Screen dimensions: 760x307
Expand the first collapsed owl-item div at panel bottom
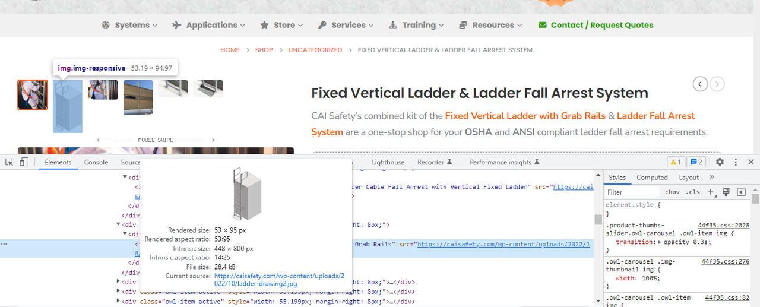(118, 281)
